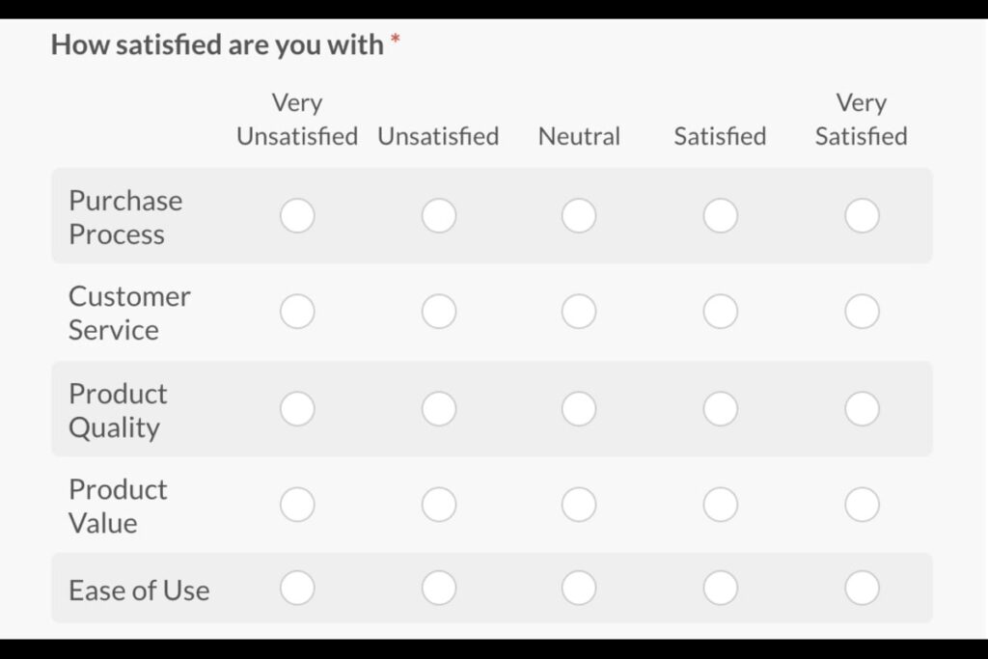Select Very Unsatisfied for Product Quality
Viewport: 988px width, 659px height.
tap(297, 409)
